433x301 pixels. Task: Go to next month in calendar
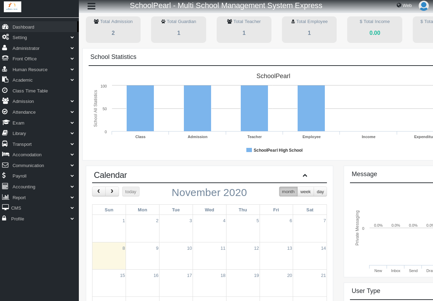pyautogui.click(x=112, y=191)
